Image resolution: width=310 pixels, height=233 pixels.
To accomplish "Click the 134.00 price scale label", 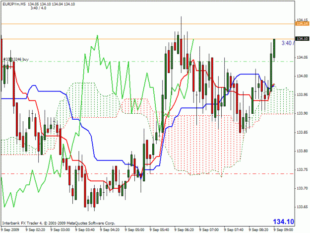I will 302,76.
